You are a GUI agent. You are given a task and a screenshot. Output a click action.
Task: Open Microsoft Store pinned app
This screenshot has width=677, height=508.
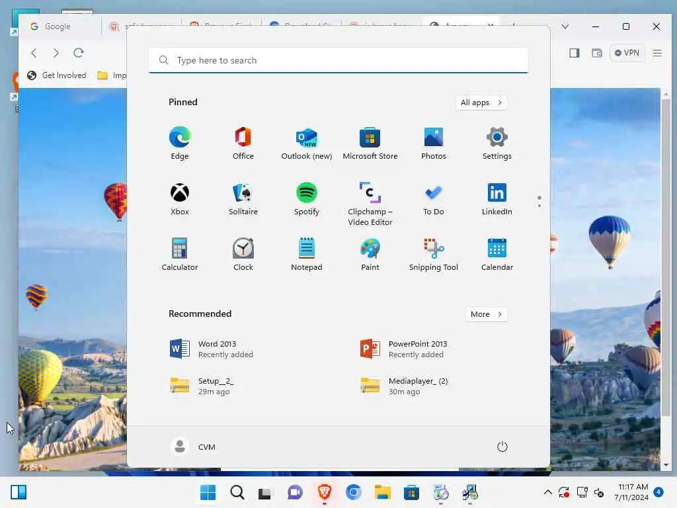point(370,144)
